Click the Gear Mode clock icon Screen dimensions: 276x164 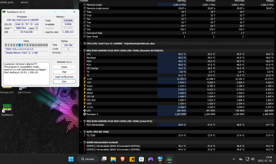pos(85,37)
